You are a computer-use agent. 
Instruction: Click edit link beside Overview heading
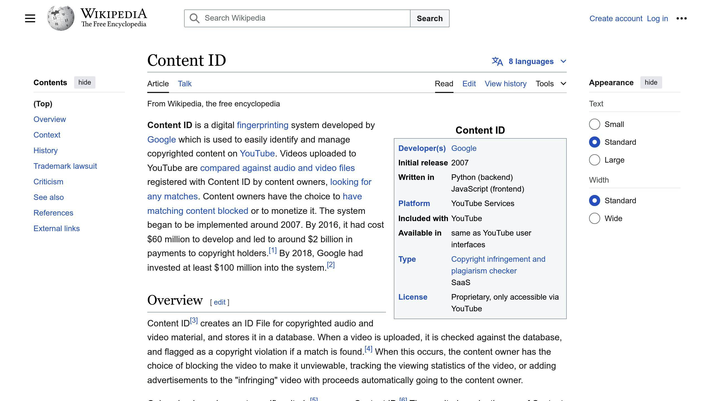219,302
